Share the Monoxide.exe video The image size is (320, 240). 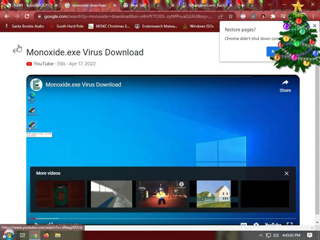[285, 86]
